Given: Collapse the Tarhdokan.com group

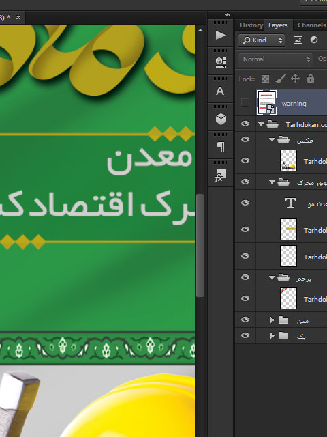Looking at the screenshot, I should [261, 124].
